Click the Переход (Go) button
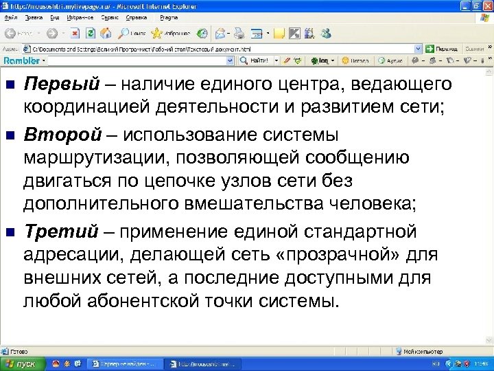The image size is (494, 371). click(441, 49)
